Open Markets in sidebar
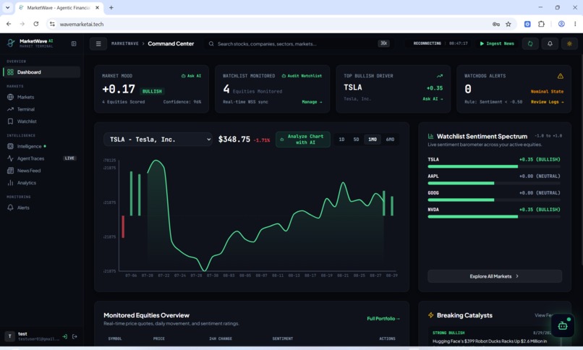 coord(42,97)
